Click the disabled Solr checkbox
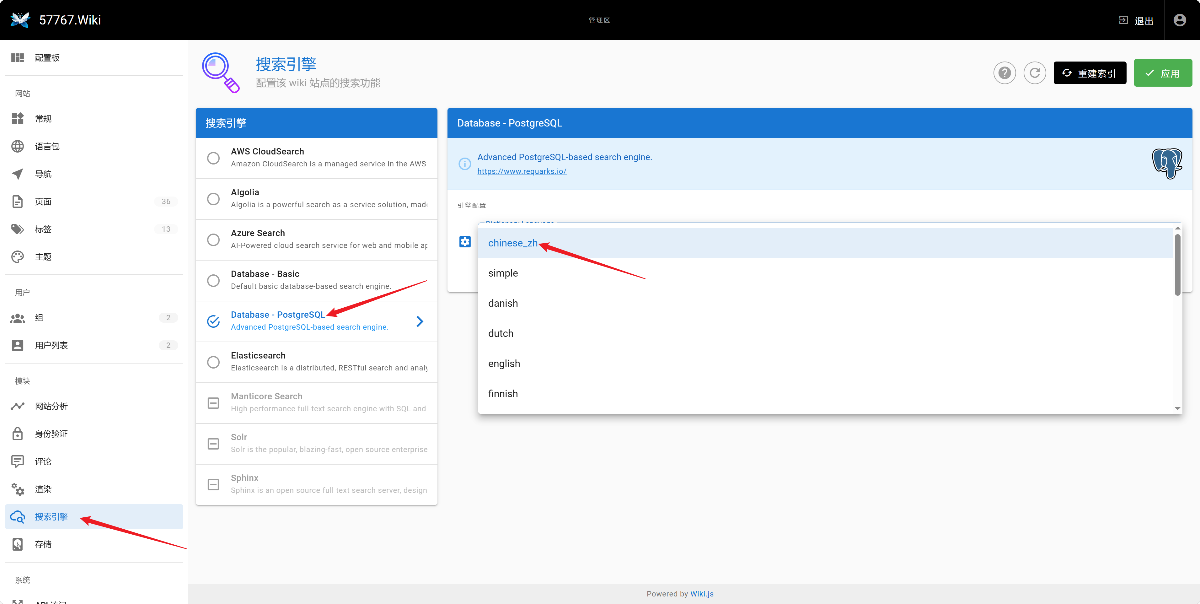Screen dimensions: 1200x604 pyautogui.click(x=213, y=444)
